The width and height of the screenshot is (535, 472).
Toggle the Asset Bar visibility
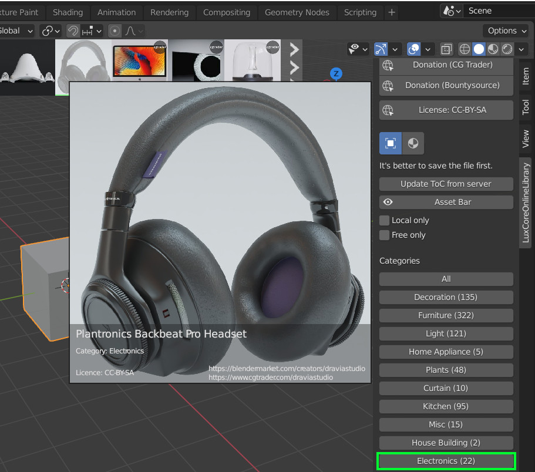(446, 202)
